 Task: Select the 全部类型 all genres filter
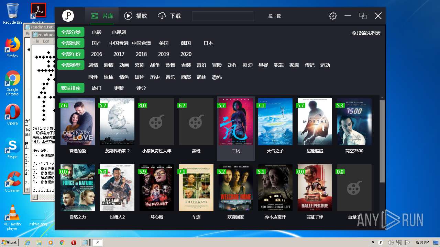tap(71, 65)
